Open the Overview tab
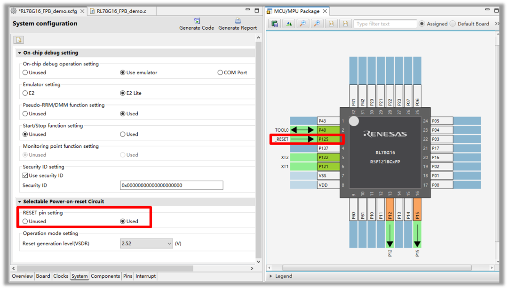 [x=23, y=276]
